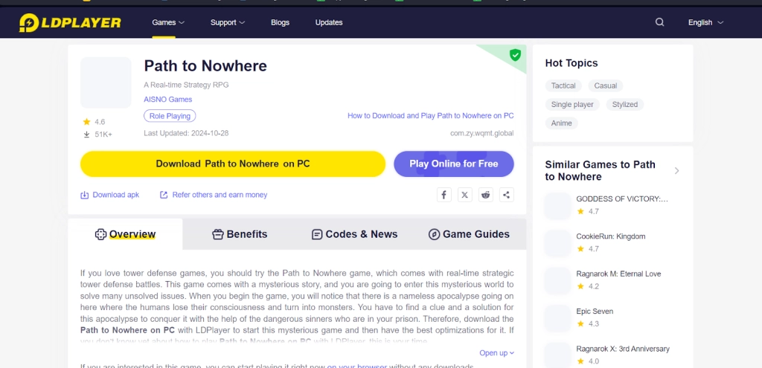Click the Last Updated: 2024-10-28 text
The width and height of the screenshot is (762, 368).
[x=186, y=133]
